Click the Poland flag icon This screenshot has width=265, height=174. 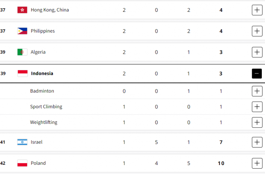point(22,163)
